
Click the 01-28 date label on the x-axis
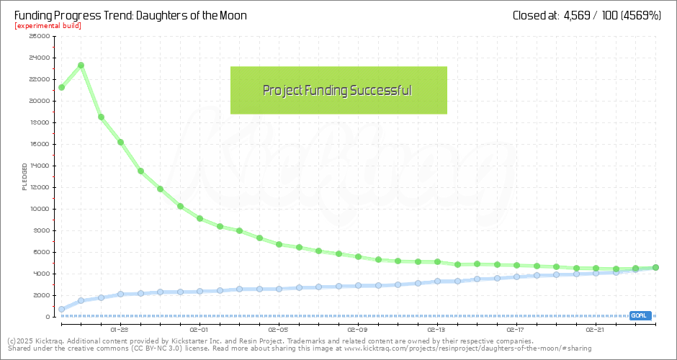120,330
